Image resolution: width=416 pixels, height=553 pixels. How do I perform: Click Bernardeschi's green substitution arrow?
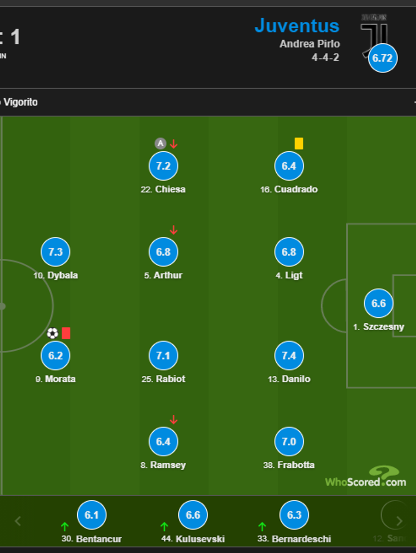click(262, 527)
